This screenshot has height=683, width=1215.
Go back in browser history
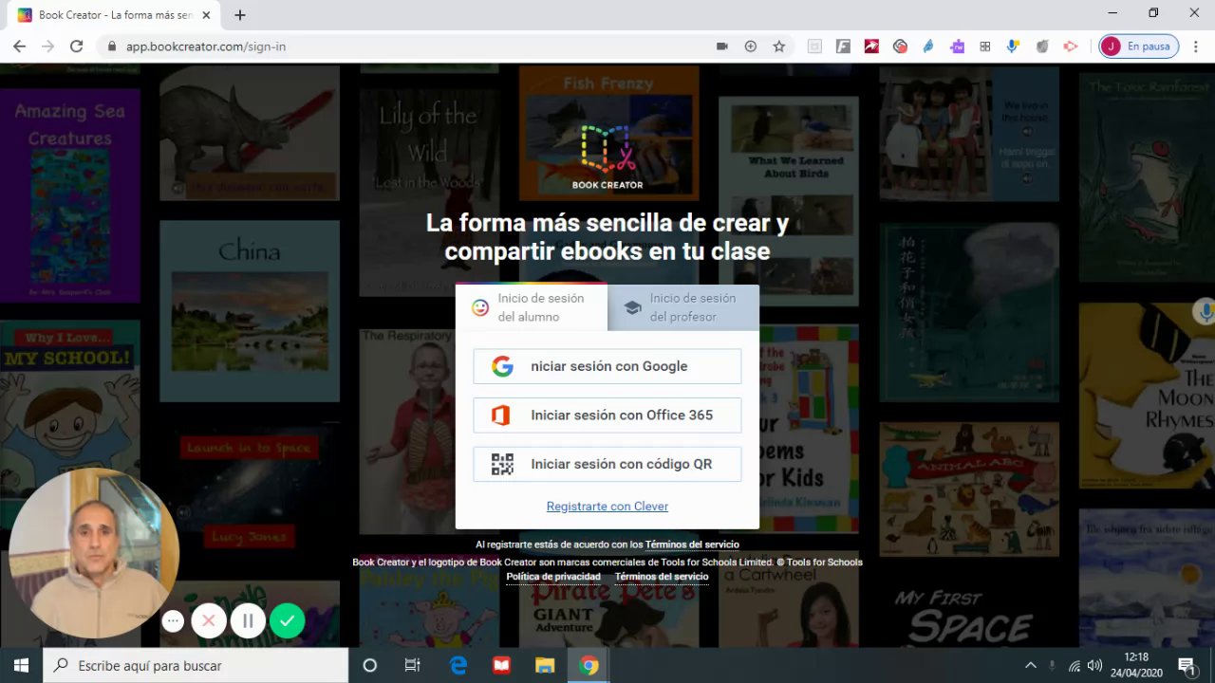19,46
